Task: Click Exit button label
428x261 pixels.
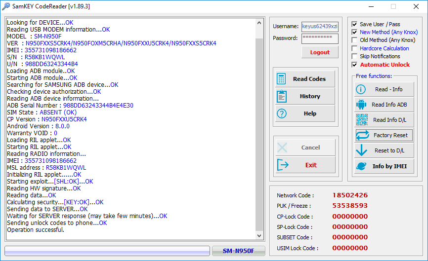Action: [311, 165]
